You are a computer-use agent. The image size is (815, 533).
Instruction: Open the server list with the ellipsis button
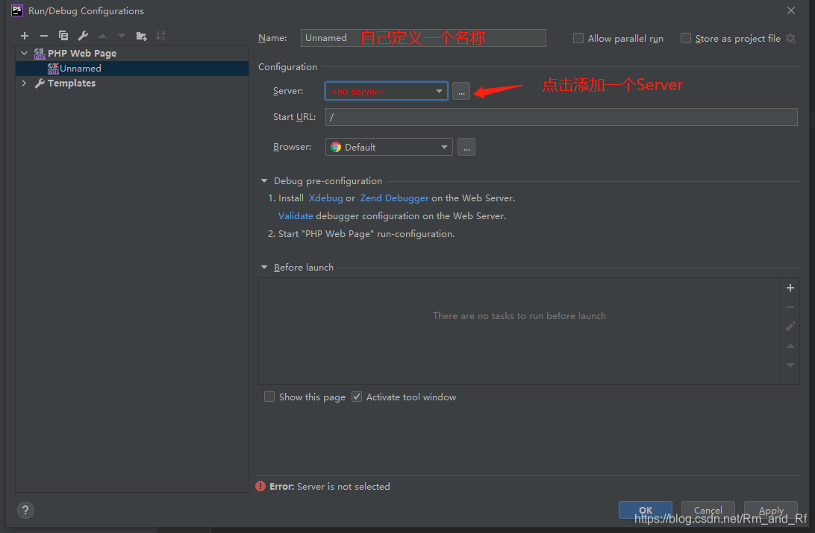point(461,92)
